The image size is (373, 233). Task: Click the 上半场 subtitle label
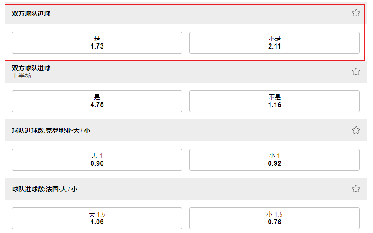[x=22, y=76]
